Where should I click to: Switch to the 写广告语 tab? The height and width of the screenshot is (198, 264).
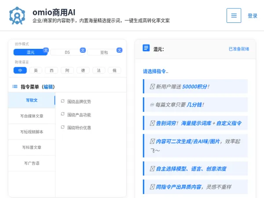click(32, 163)
